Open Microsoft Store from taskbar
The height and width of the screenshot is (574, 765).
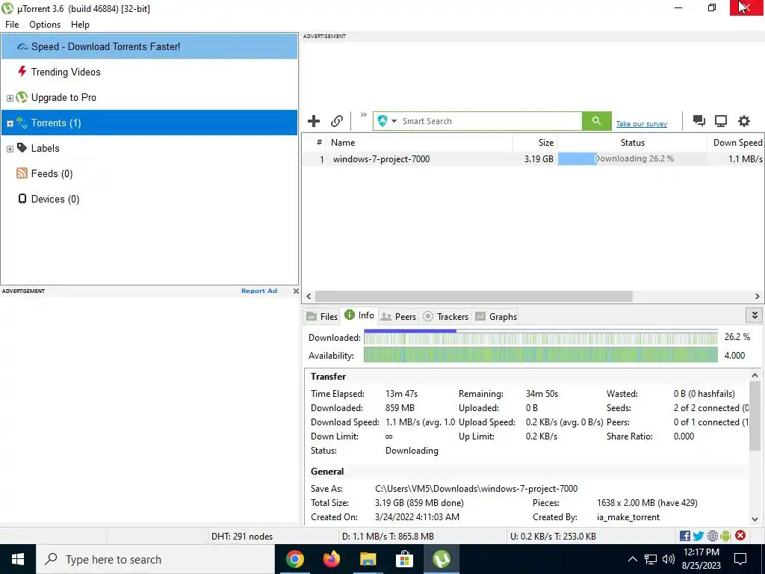[404, 559]
